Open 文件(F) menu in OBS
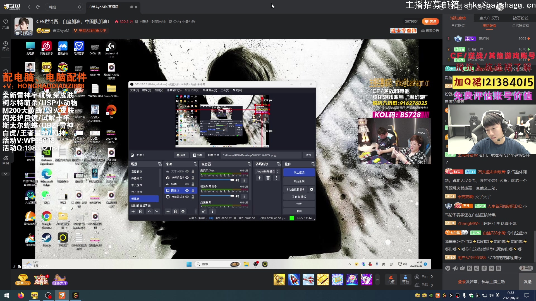The image size is (536, 301). coord(135,90)
